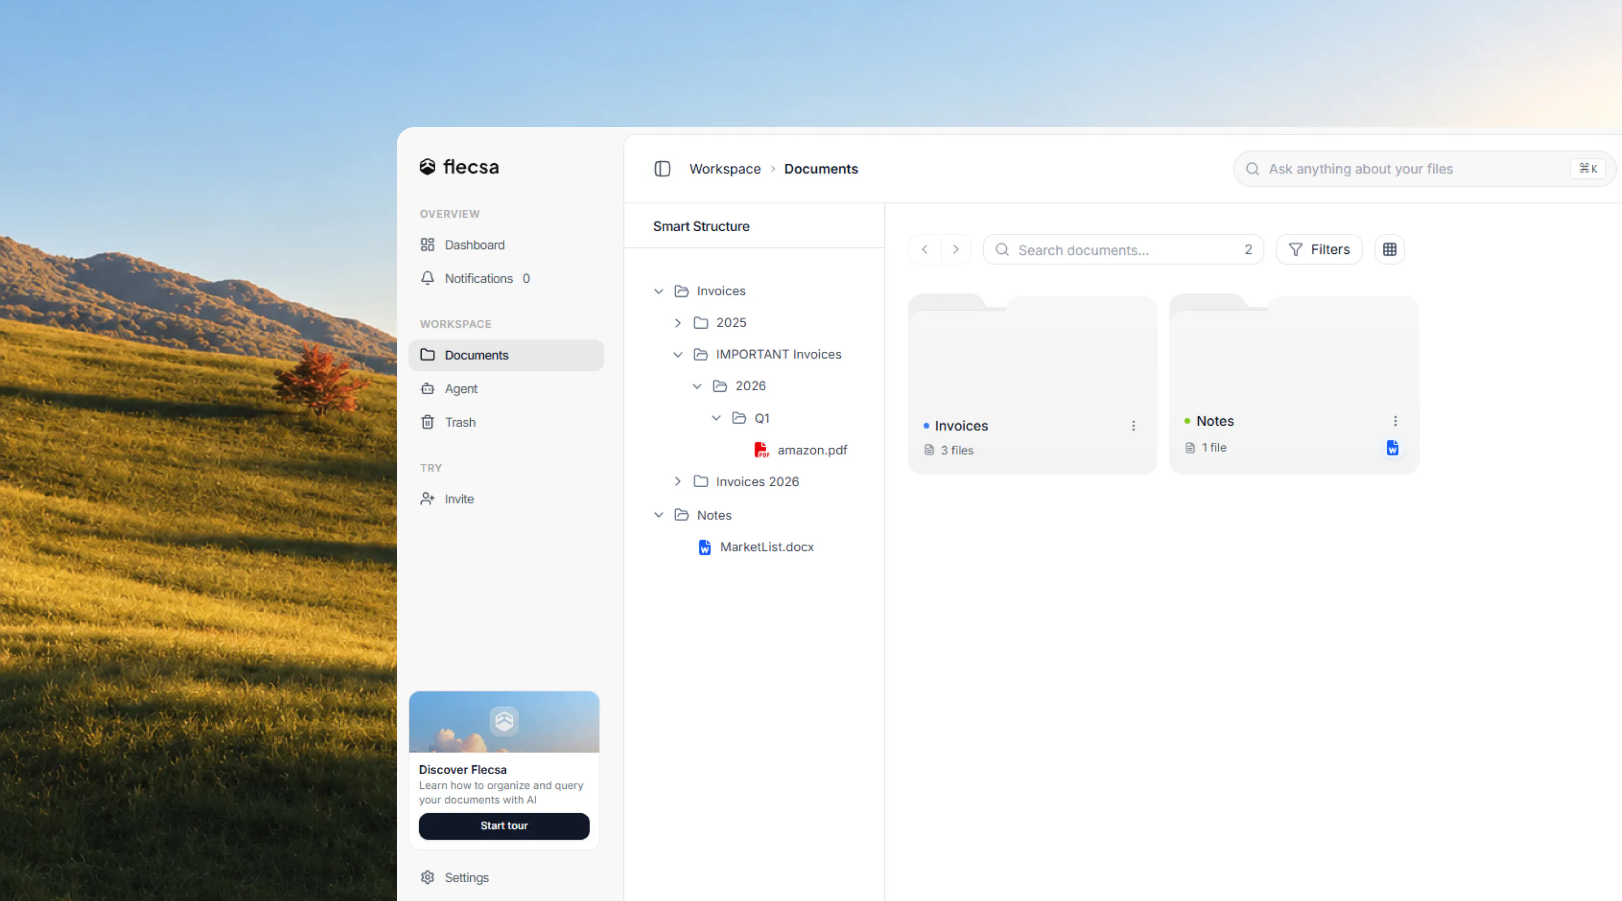Screen dimensions: 1622x901
Task: Click the search magnifier in Ask anything bar
Action: [x=1253, y=169]
